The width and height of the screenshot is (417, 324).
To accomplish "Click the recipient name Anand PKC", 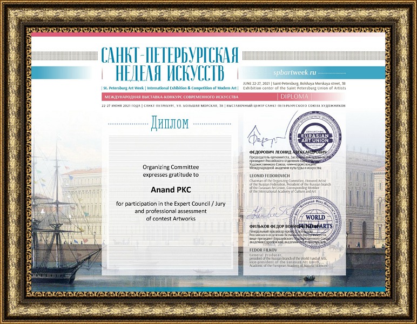I will (x=170, y=190).
